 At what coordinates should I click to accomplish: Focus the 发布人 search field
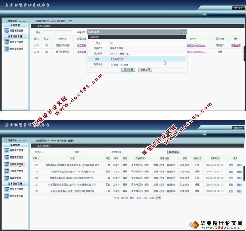(x=59, y=152)
